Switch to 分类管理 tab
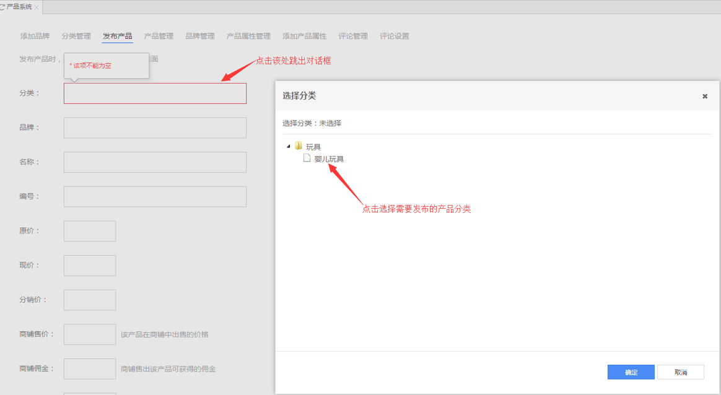Screen dimensions: 721x395 point(76,36)
